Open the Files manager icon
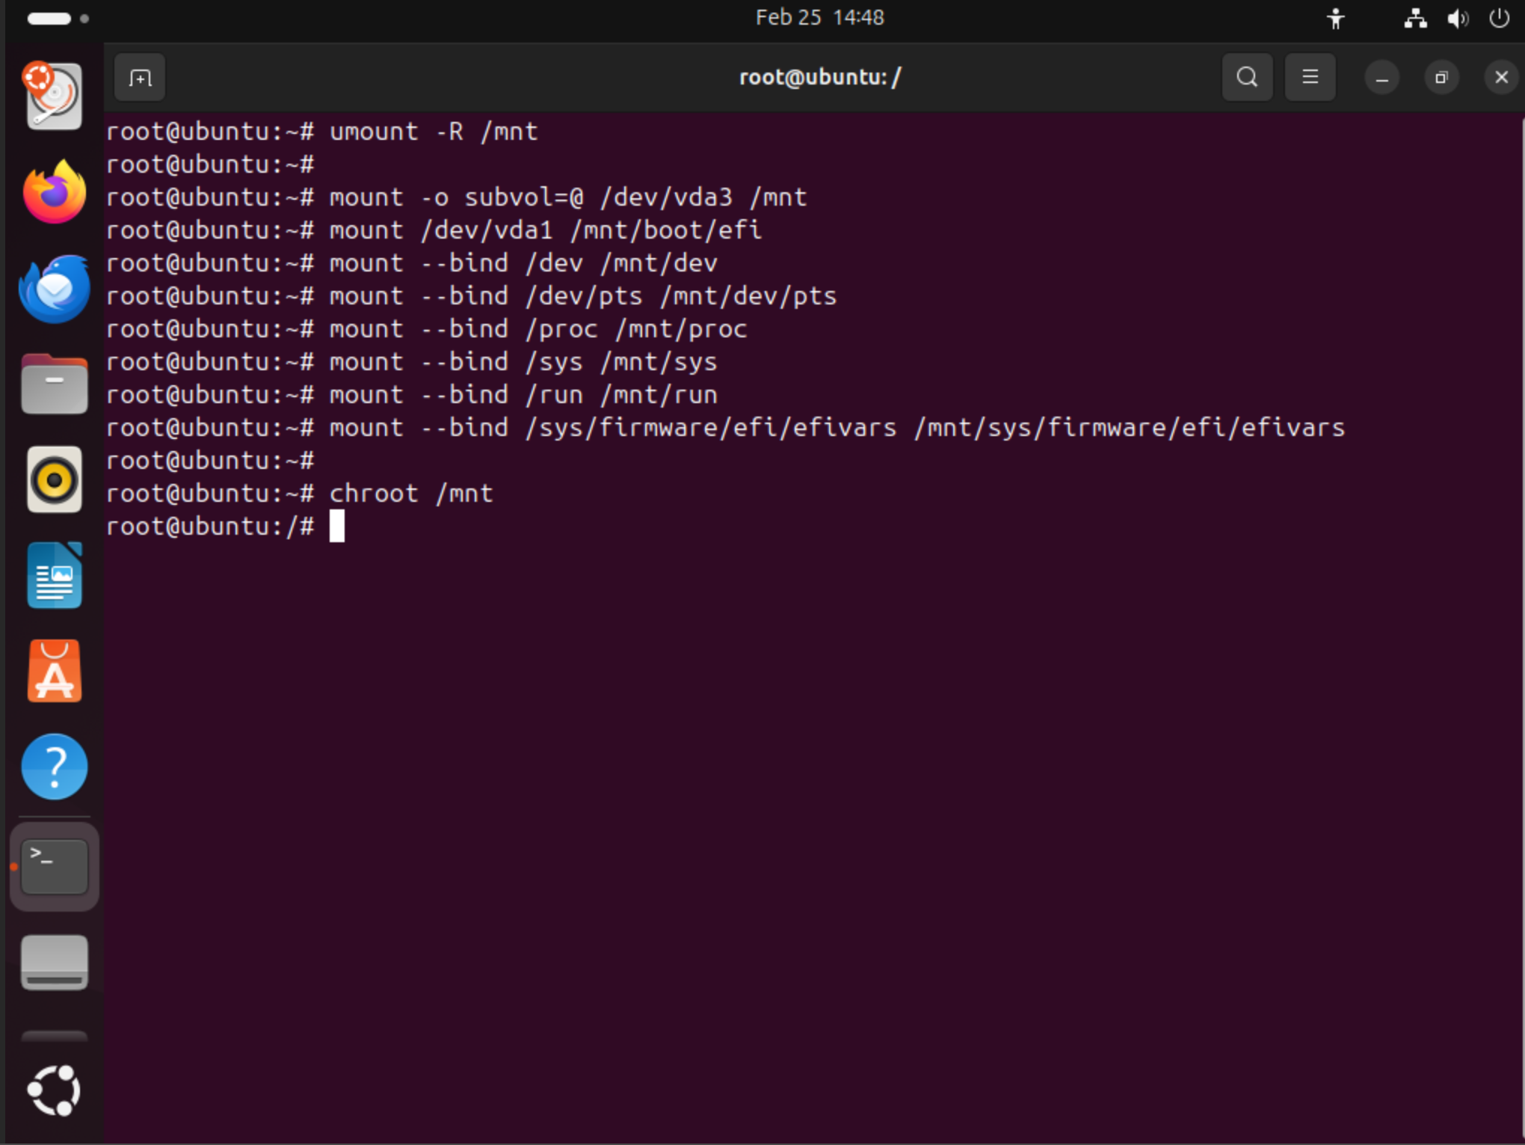This screenshot has width=1525, height=1145. [55, 384]
